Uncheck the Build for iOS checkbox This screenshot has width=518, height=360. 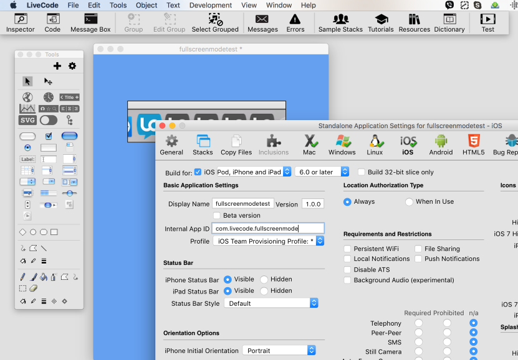[198, 172]
